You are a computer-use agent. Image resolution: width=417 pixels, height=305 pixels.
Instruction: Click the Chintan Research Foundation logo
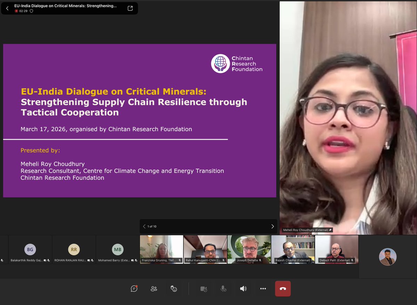click(x=237, y=63)
